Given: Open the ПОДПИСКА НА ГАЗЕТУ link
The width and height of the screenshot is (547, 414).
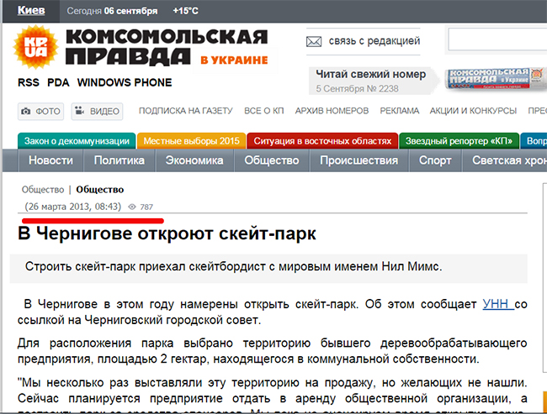Looking at the screenshot, I should [x=184, y=111].
